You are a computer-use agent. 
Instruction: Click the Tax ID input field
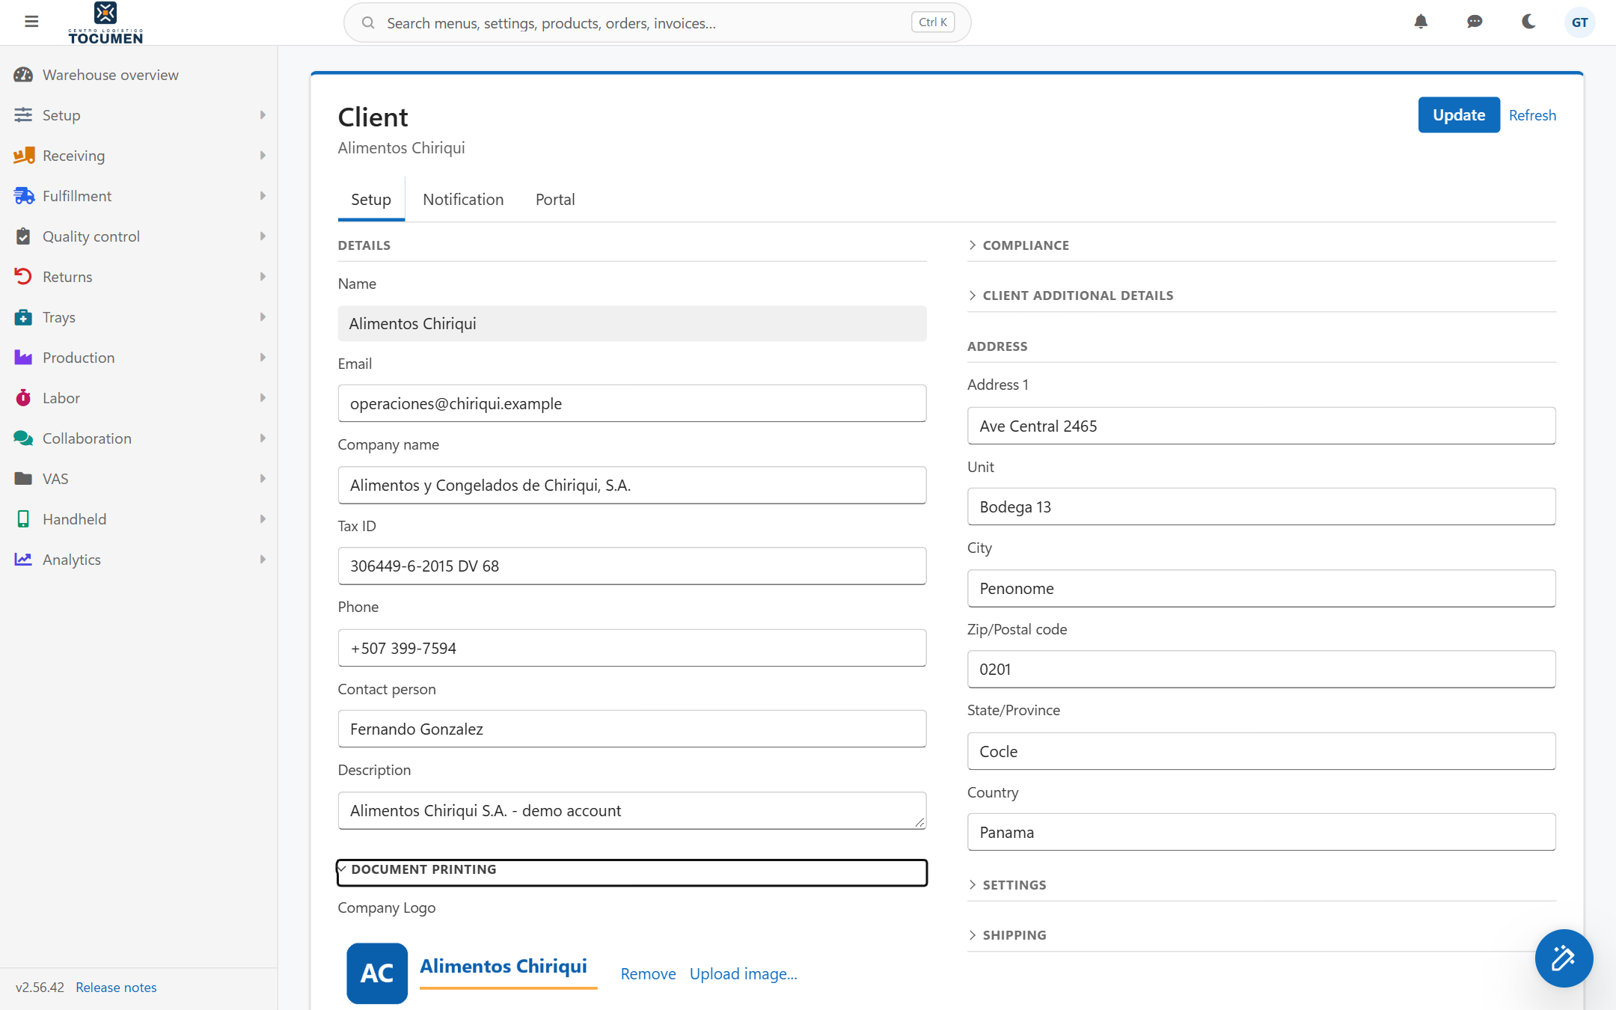(x=632, y=566)
